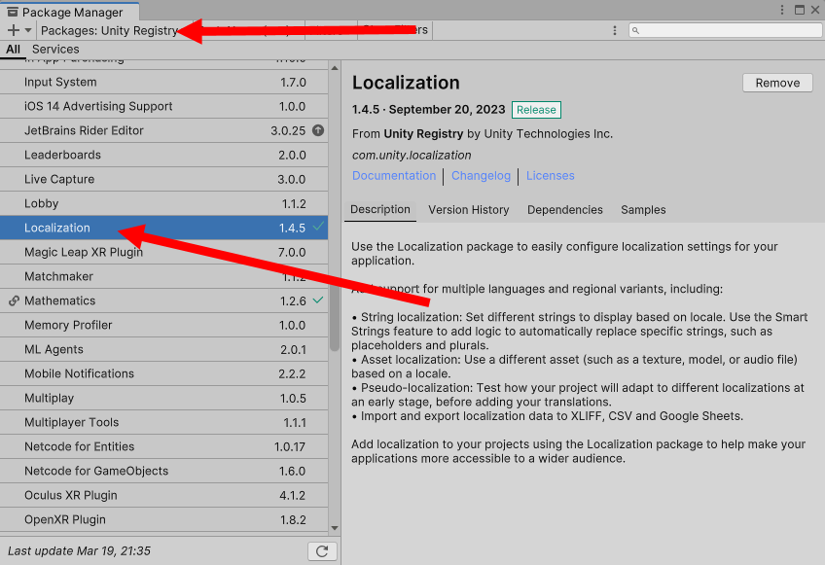Select the Live Capture package
The height and width of the screenshot is (565, 825).
click(x=163, y=179)
